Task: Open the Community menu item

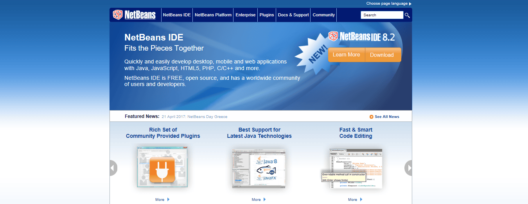Action: [324, 15]
